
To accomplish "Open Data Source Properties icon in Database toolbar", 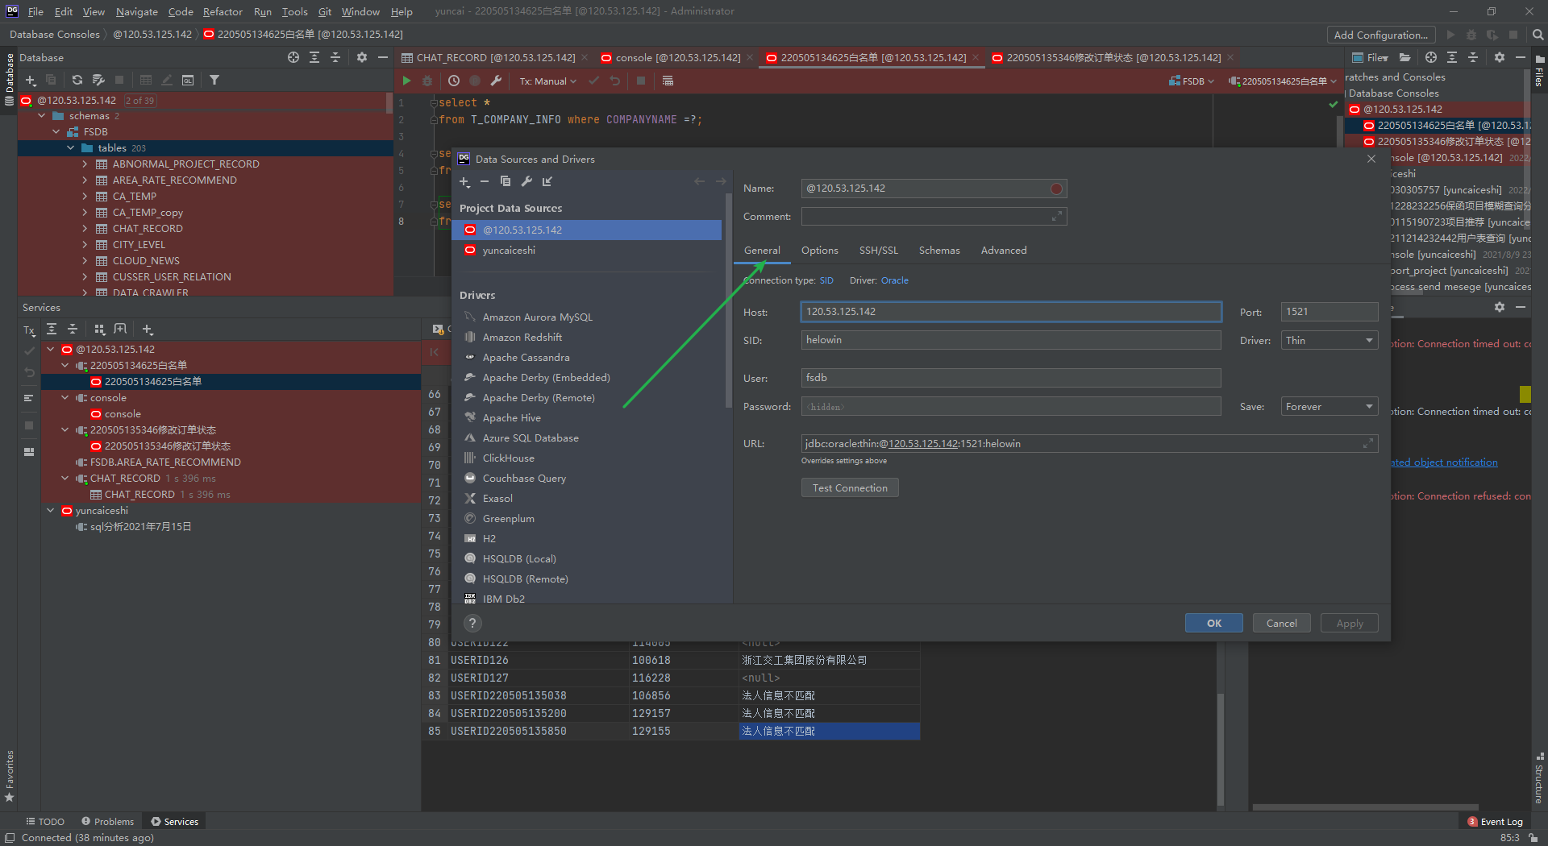I will 98,81.
